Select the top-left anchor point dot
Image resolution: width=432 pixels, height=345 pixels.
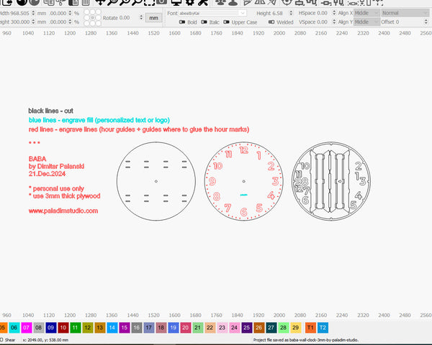[x=87, y=11]
